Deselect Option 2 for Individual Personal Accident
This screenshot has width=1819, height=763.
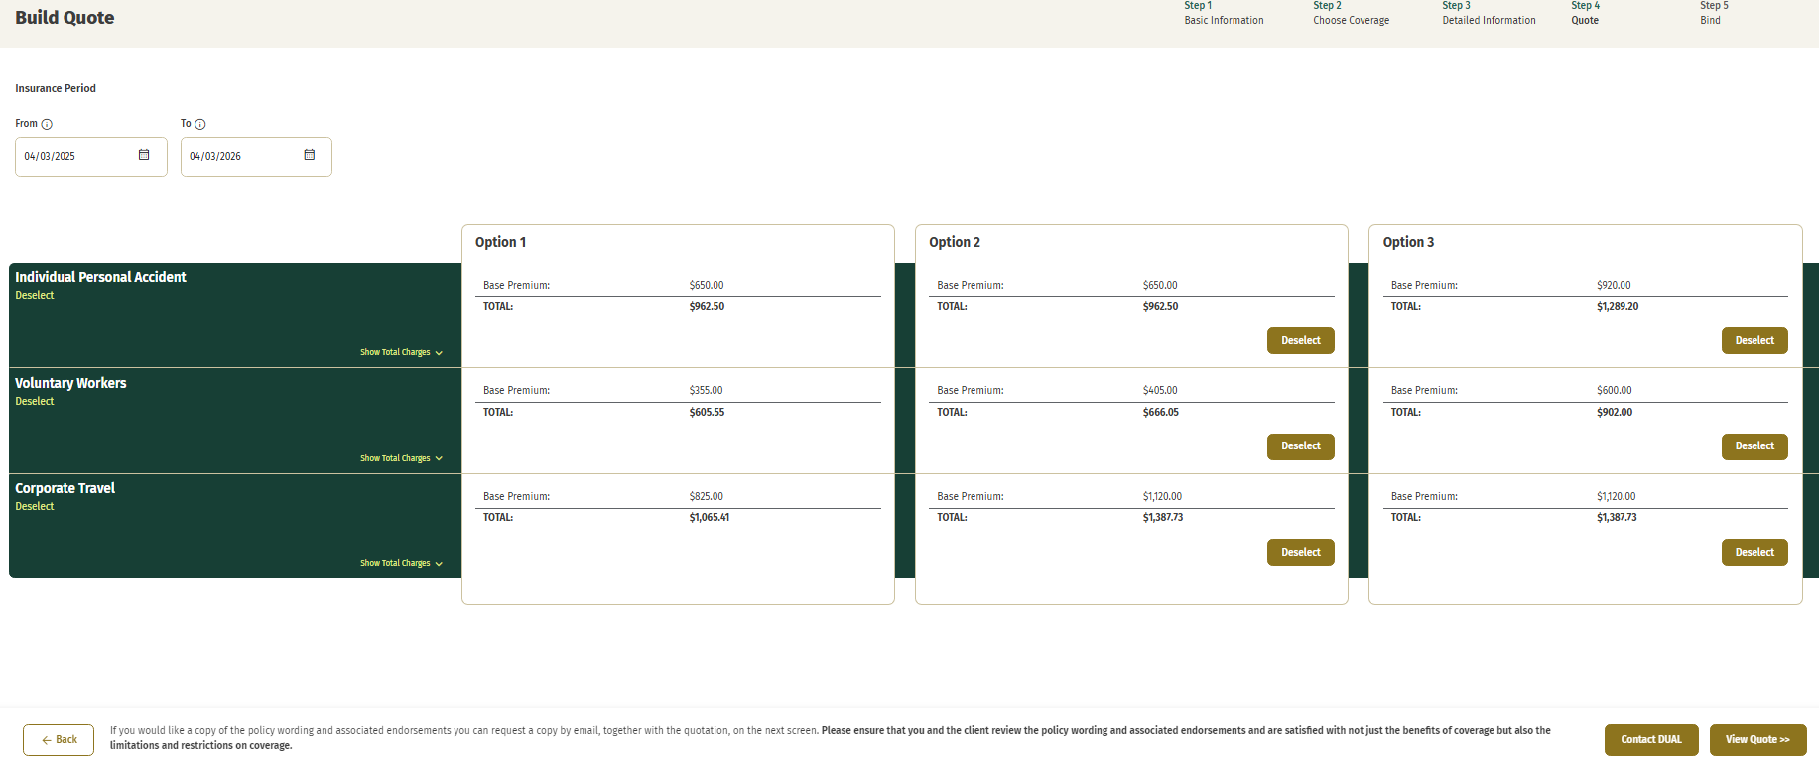point(1300,340)
